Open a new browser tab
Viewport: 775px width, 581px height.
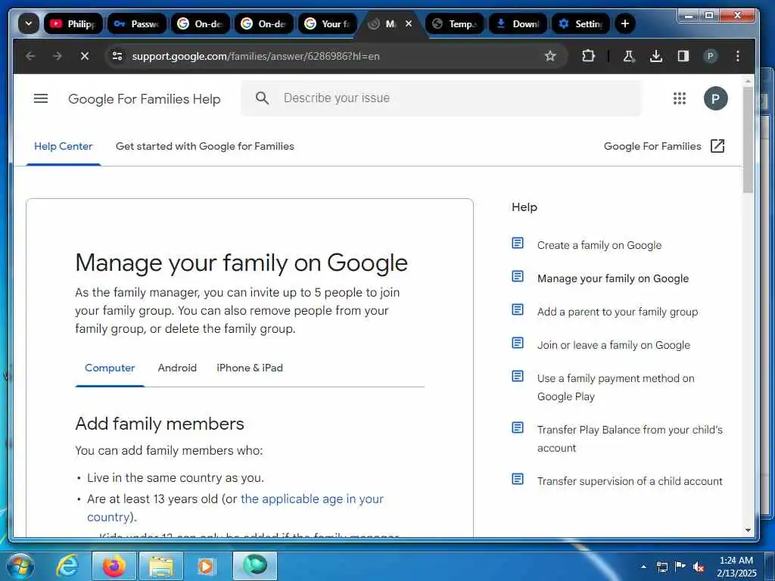click(x=624, y=23)
